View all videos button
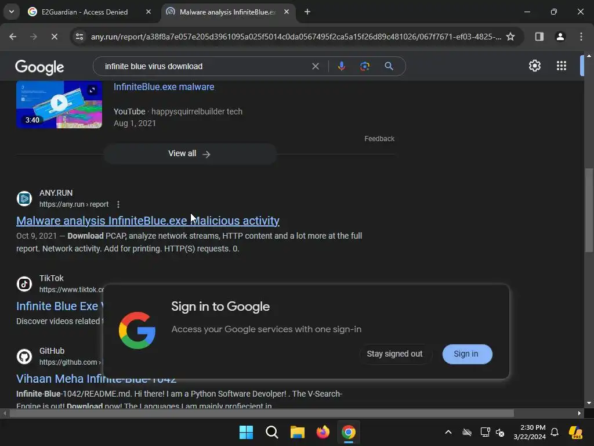The image size is (594, 446). click(x=190, y=153)
